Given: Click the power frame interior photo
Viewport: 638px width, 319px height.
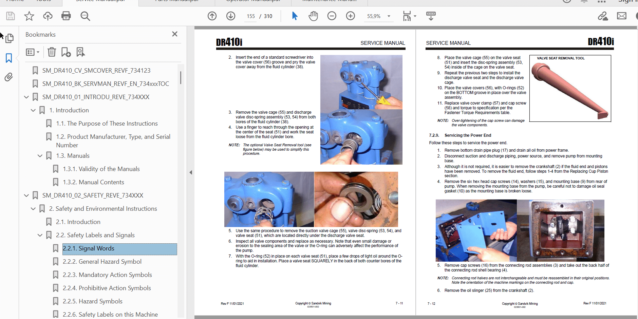Looking at the screenshot, I should (x=561, y=230).
